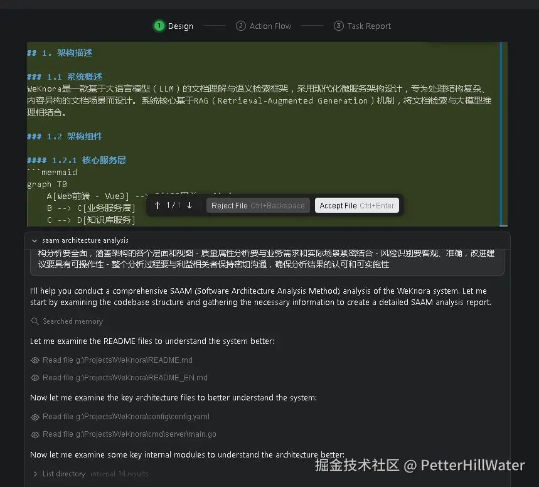Click the 'C --> D[知识库服务]' line
This screenshot has width=539, height=487.
(x=91, y=220)
